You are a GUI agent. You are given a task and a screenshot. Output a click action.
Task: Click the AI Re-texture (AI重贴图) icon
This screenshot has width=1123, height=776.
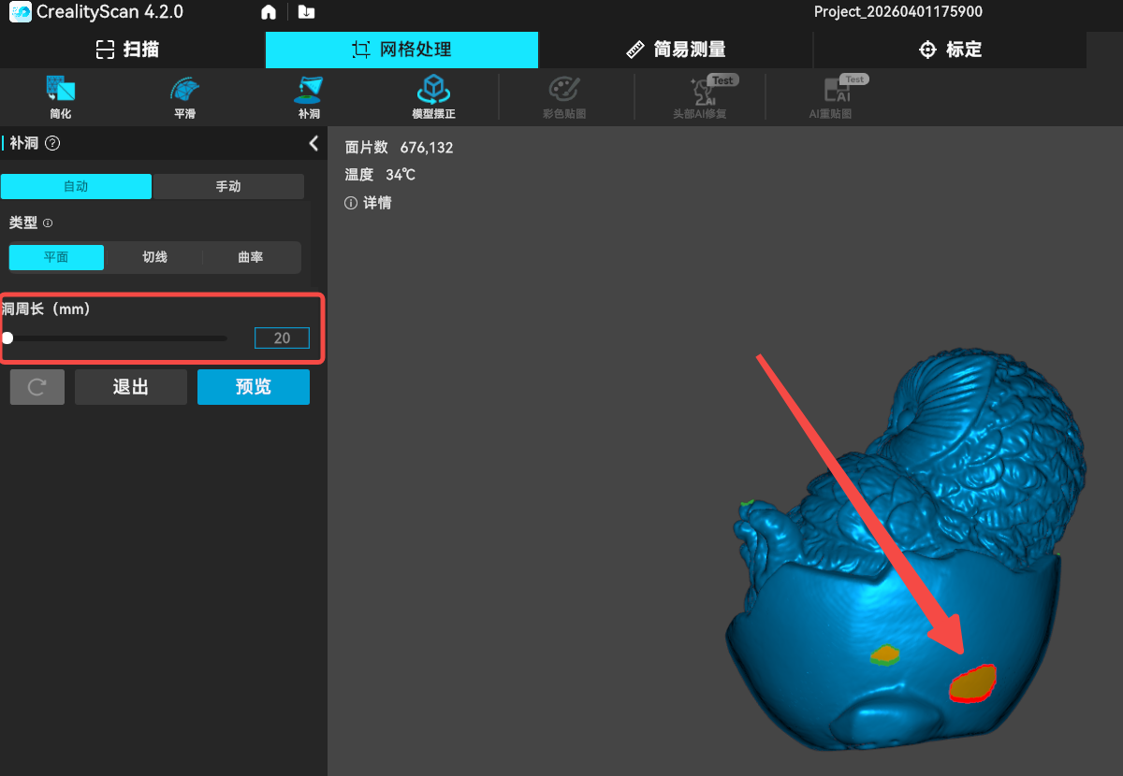(830, 92)
